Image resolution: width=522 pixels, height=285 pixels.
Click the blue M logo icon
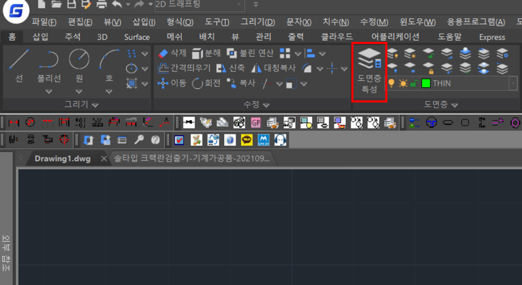[x=263, y=140]
